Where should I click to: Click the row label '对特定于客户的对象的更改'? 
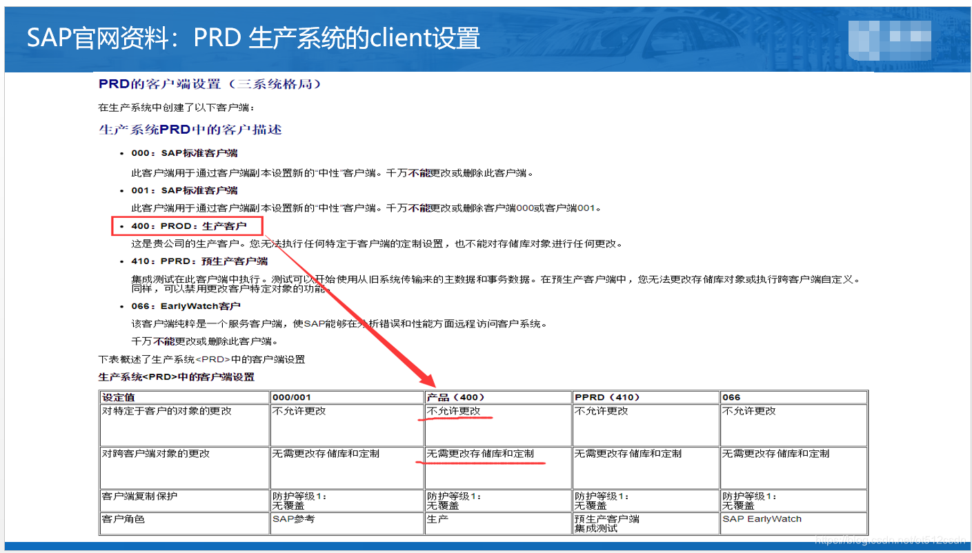[167, 411]
